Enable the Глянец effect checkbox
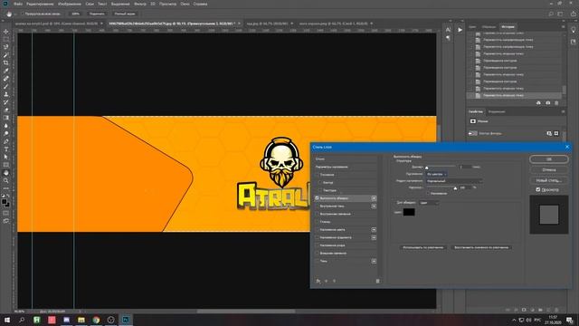Viewport: 579px width, 326px height. pos(317,222)
